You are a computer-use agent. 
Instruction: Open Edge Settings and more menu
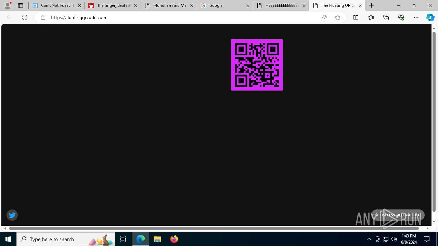coord(416,17)
